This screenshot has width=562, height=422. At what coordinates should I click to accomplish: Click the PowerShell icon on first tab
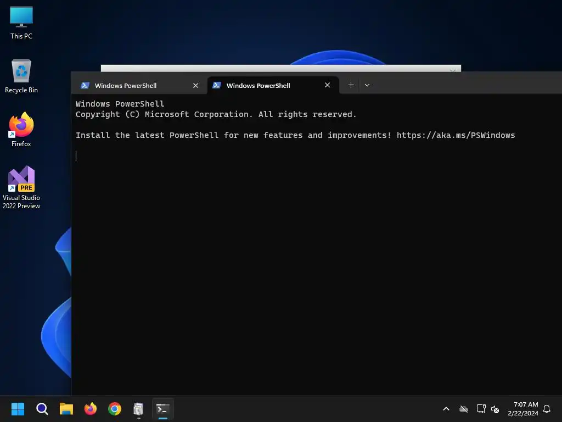[85, 85]
